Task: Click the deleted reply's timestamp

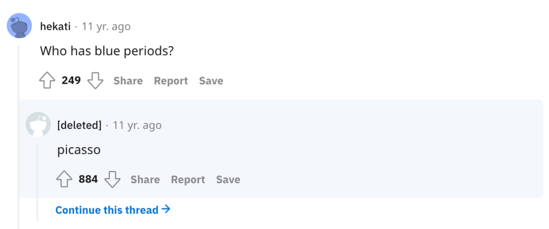Action: point(137,125)
